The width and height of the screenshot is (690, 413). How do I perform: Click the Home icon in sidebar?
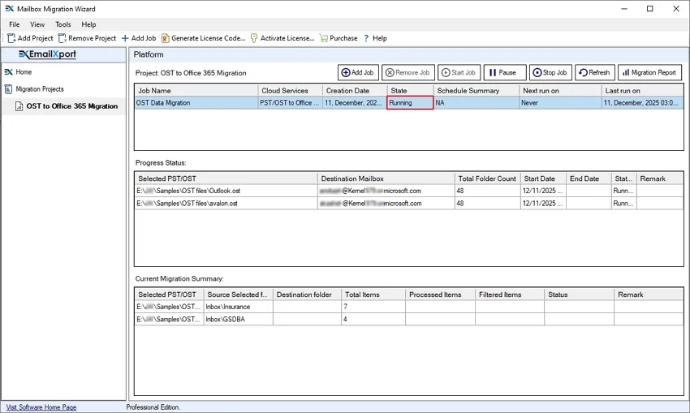tap(8, 71)
